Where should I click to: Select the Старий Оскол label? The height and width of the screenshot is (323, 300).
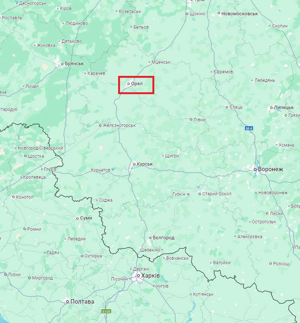point(217,194)
